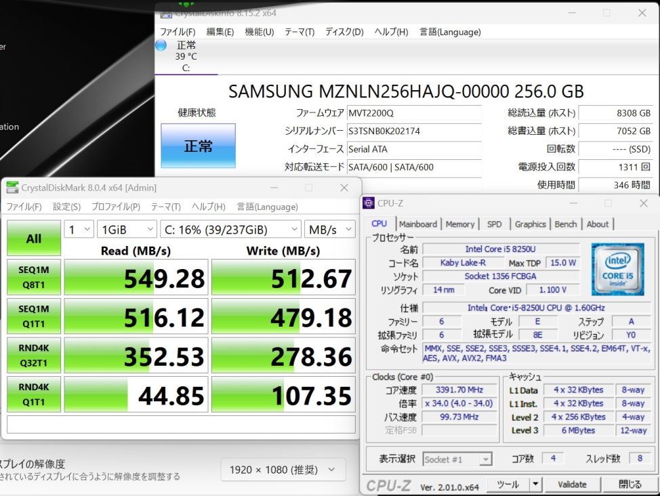The height and width of the screenshot is (496, 660).
Task: Open the test count dropdown showing 1
Action: tap(79, 230)
